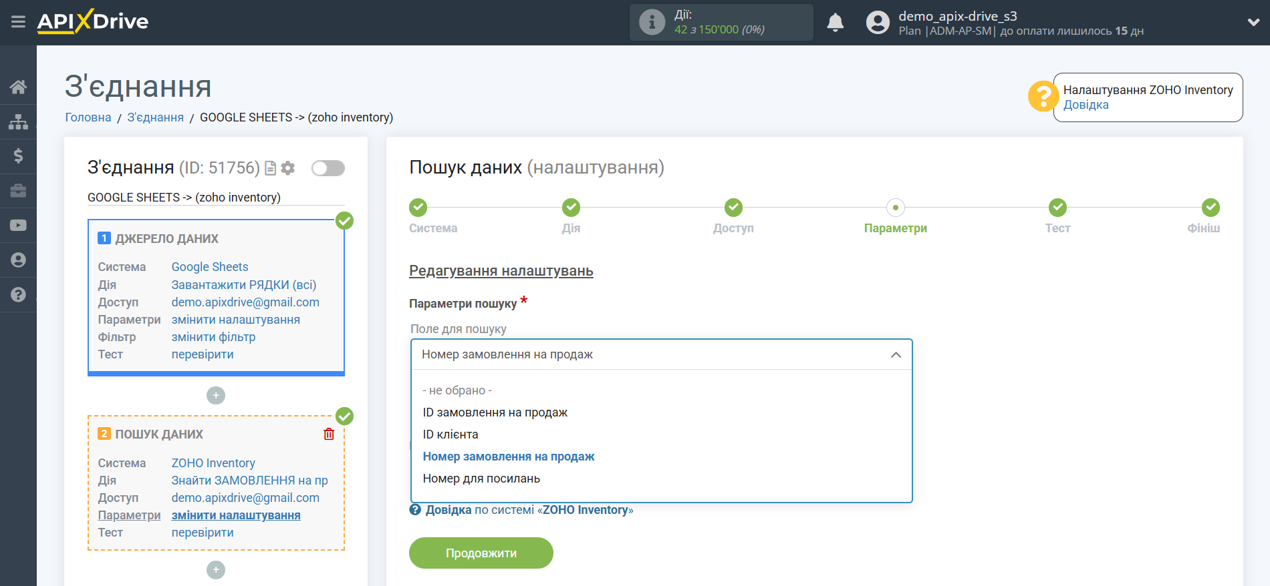This screenshot has height=586, width=1270.
Task: Click the yellow question mark help icon
Action: click(1043, 97)
